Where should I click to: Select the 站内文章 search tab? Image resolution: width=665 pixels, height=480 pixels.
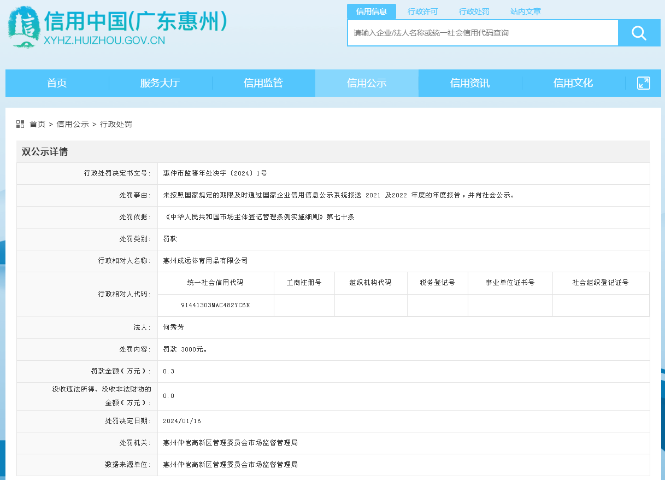click(526, 11)
